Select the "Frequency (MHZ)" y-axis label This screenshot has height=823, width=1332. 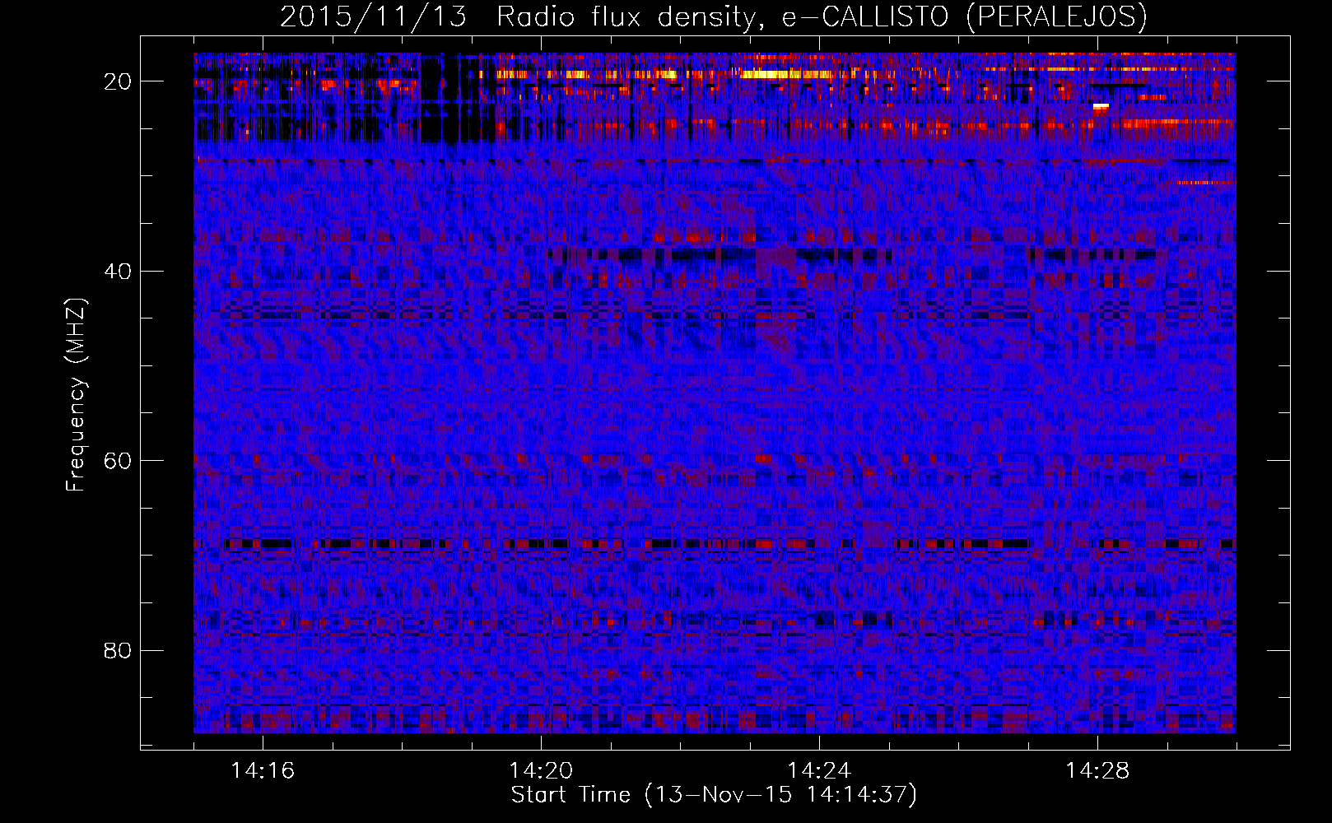coord(76,395)
